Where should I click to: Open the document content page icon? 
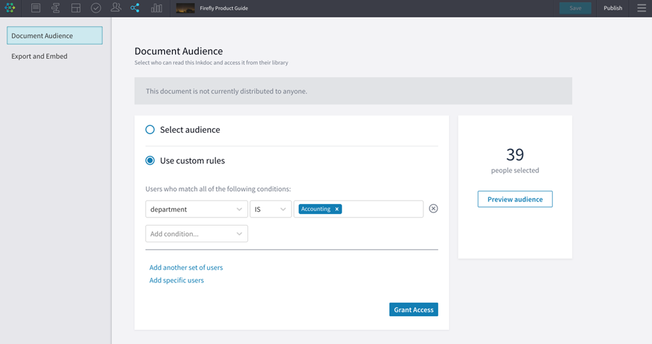pos(36,8)
